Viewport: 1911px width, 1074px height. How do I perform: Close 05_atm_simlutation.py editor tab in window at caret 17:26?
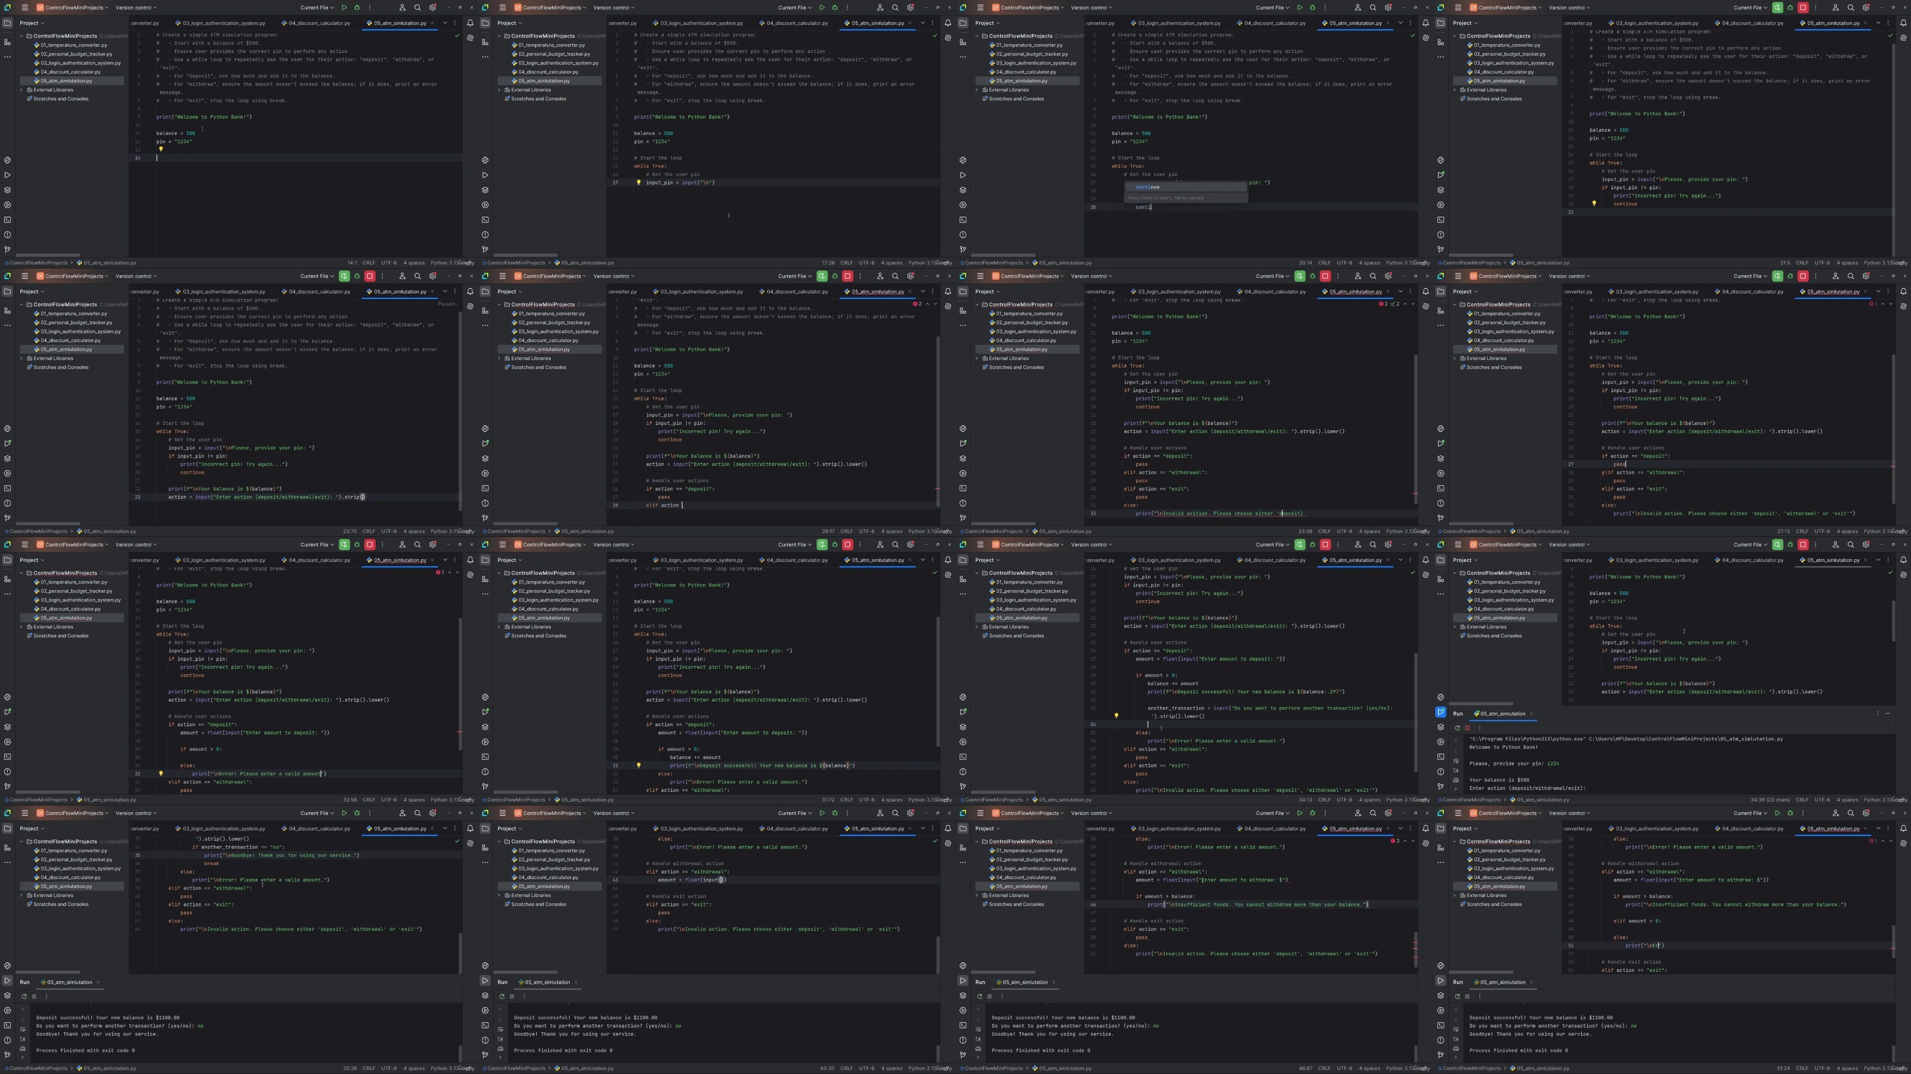click(x=911, y=23)
